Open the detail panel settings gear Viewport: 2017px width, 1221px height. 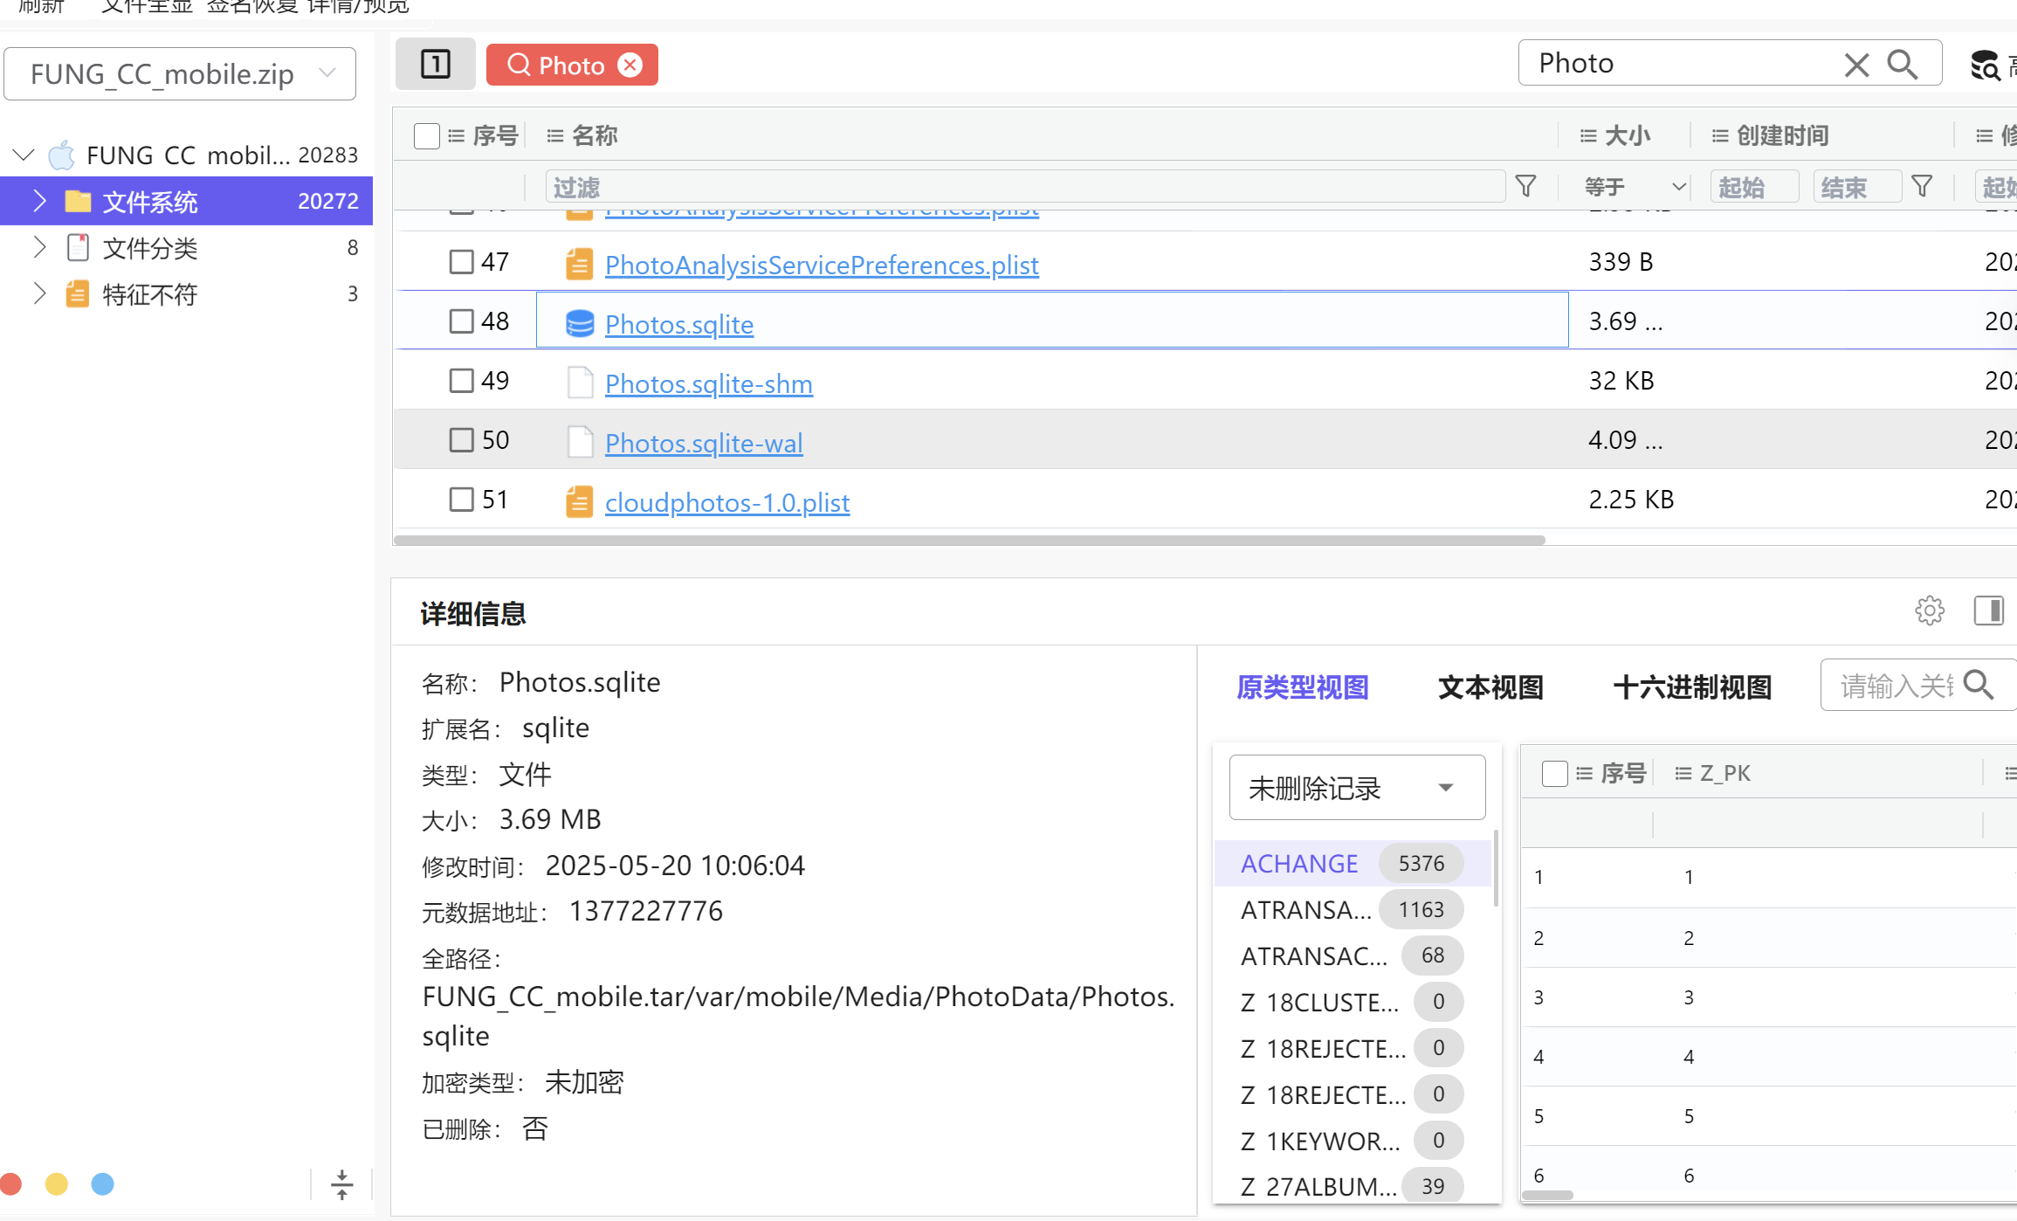click(x=1930, y=610)
